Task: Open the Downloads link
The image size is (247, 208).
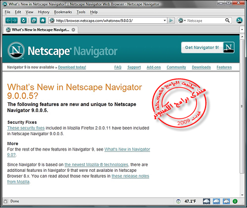Action: 201,67
